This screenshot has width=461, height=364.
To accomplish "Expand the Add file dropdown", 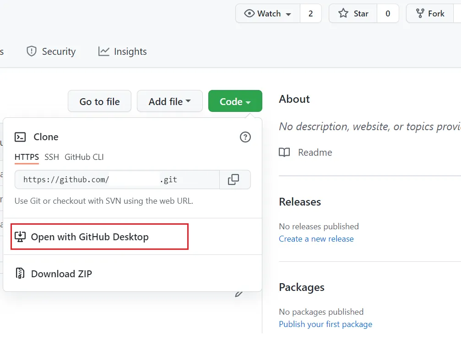I will (170, 101).
